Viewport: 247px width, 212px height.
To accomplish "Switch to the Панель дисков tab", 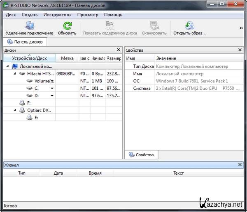I will (25, 42).
